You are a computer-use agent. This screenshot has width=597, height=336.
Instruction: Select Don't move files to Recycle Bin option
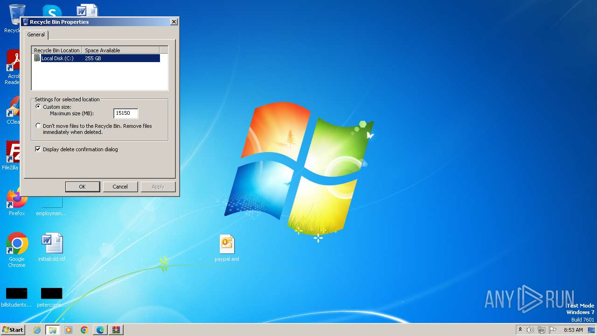point(38,126)
